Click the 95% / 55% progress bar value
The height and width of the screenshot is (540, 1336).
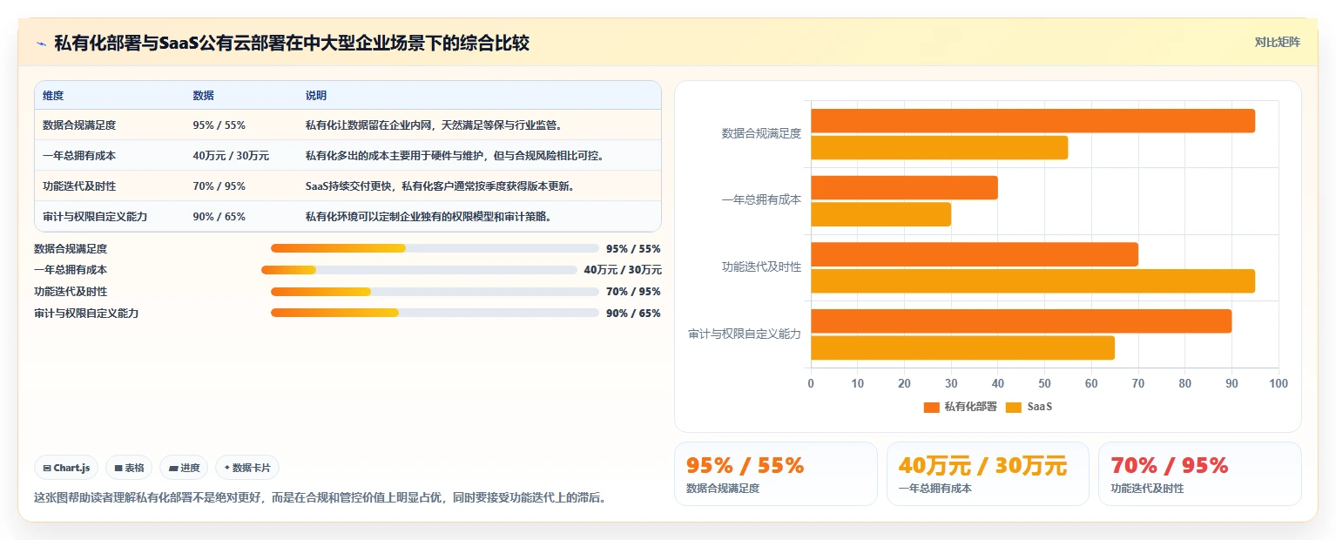[633, 248]
